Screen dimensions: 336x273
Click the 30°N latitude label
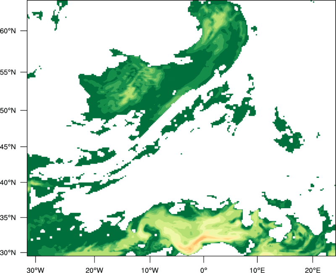click(x=8, y=253)
